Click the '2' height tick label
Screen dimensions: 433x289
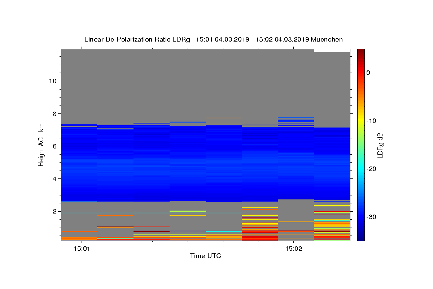54,211
